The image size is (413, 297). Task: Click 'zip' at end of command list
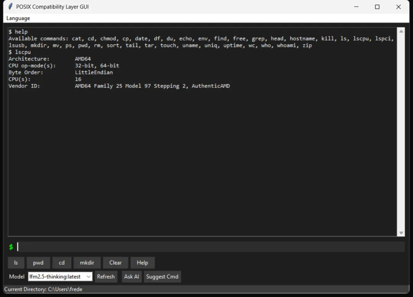point(307,45)
